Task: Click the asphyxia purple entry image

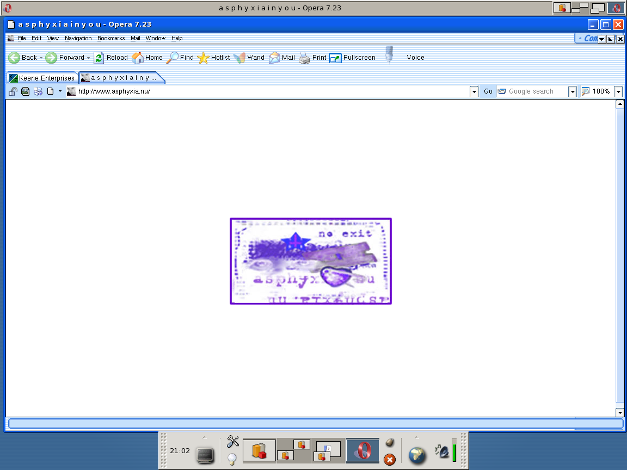Action: coord(311,261)
